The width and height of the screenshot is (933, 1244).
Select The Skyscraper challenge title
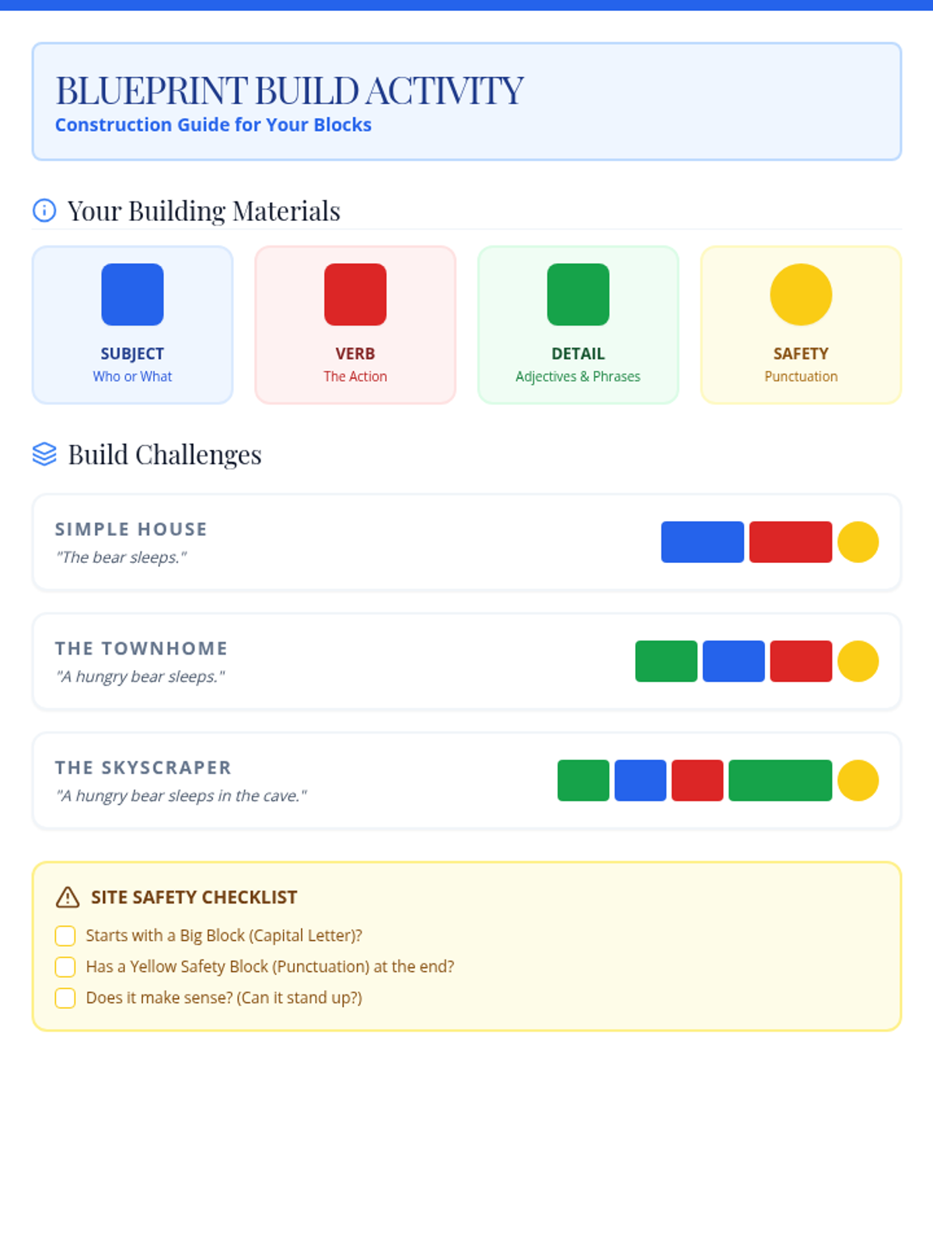[x=143, y=767]
